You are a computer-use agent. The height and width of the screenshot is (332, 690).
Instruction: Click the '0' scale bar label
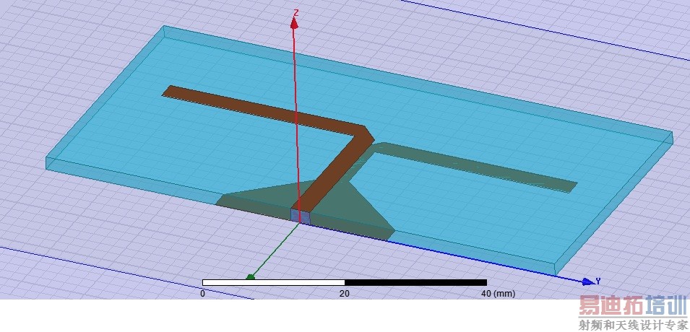tap(202, 293)
